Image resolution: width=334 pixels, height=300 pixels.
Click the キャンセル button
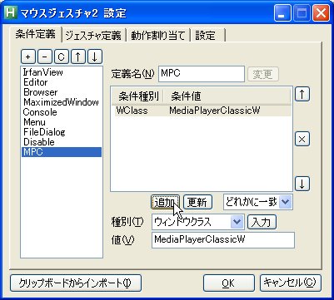point(291,283)
